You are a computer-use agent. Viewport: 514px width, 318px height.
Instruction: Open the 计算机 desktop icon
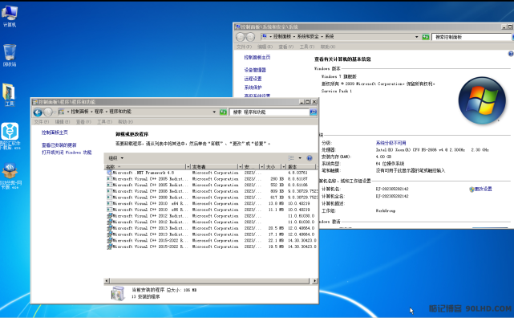click(x=10, y=15)
